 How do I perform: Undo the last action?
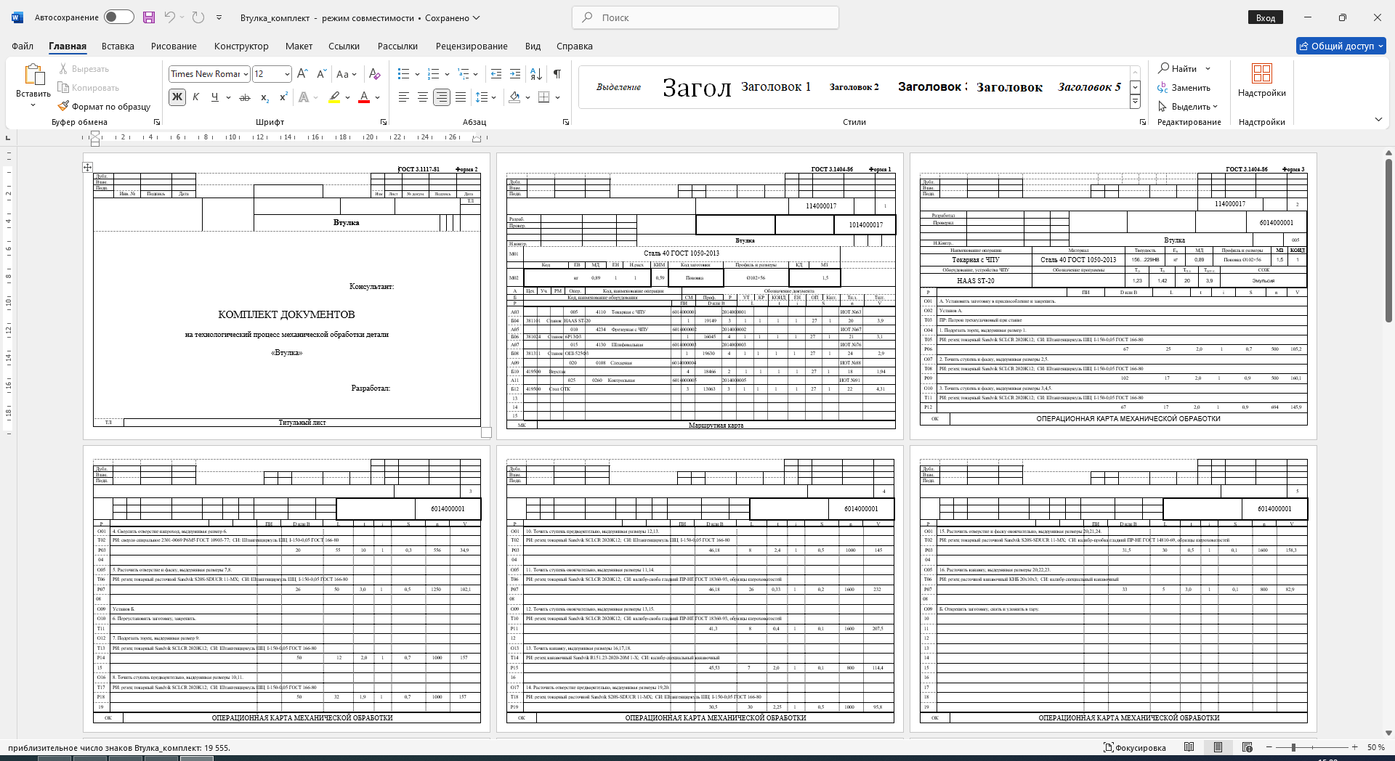point(169,17)
